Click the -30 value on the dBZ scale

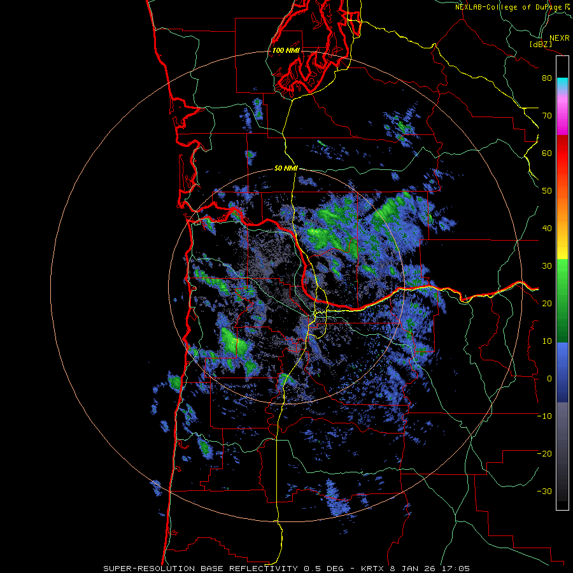pyautogui.click(x=544, y=491)
